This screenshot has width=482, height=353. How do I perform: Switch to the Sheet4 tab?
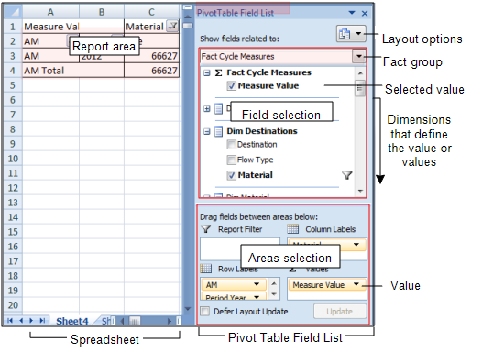72,321
